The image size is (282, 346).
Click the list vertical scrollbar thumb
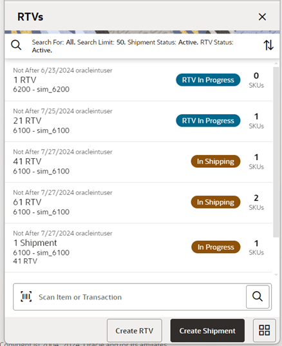(276, 152)
